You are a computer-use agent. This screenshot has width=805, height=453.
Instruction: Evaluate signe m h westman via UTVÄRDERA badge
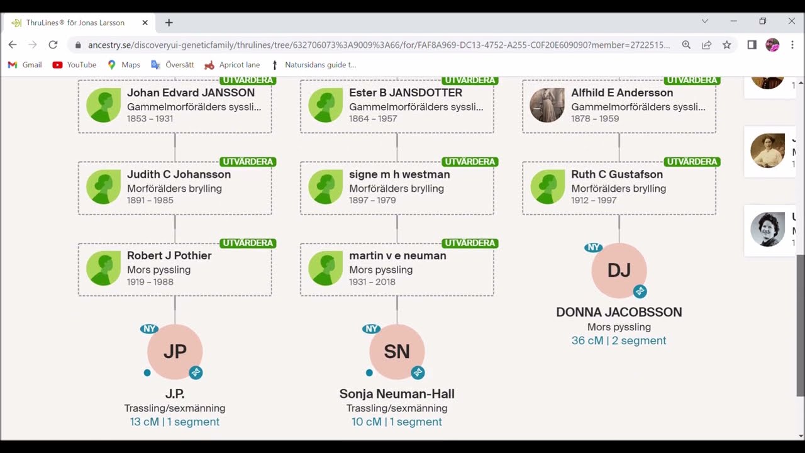coord(470,162)
